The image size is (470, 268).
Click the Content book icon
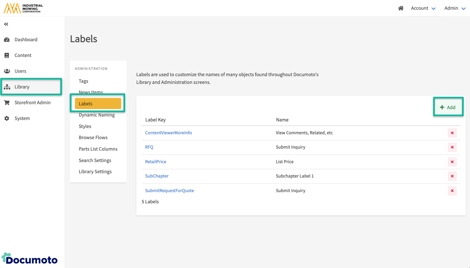click(7, 56)
